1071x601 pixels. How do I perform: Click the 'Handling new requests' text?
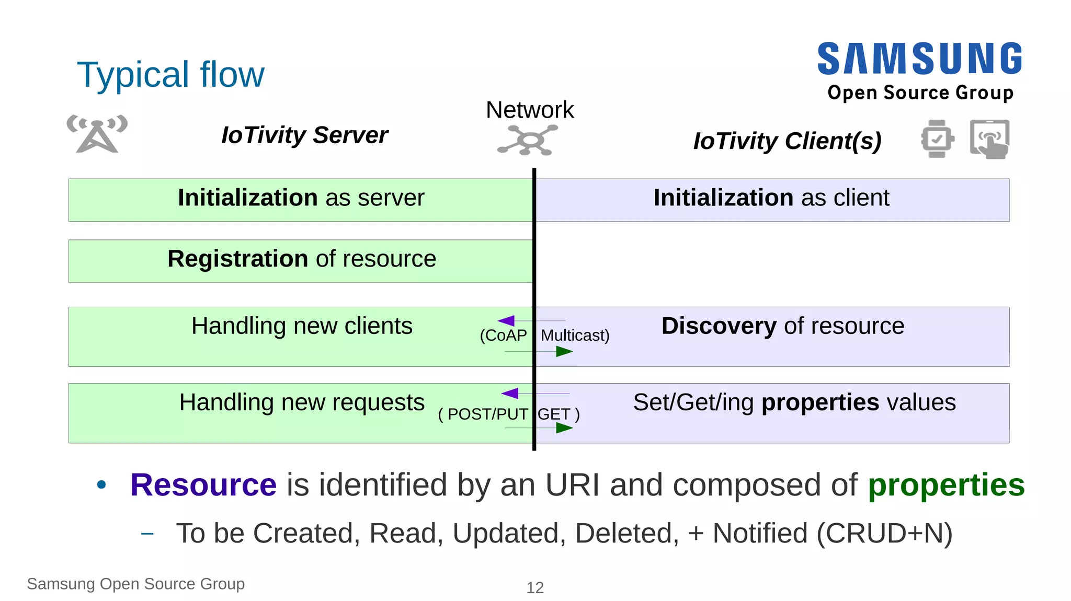click(x=302, y=402)
